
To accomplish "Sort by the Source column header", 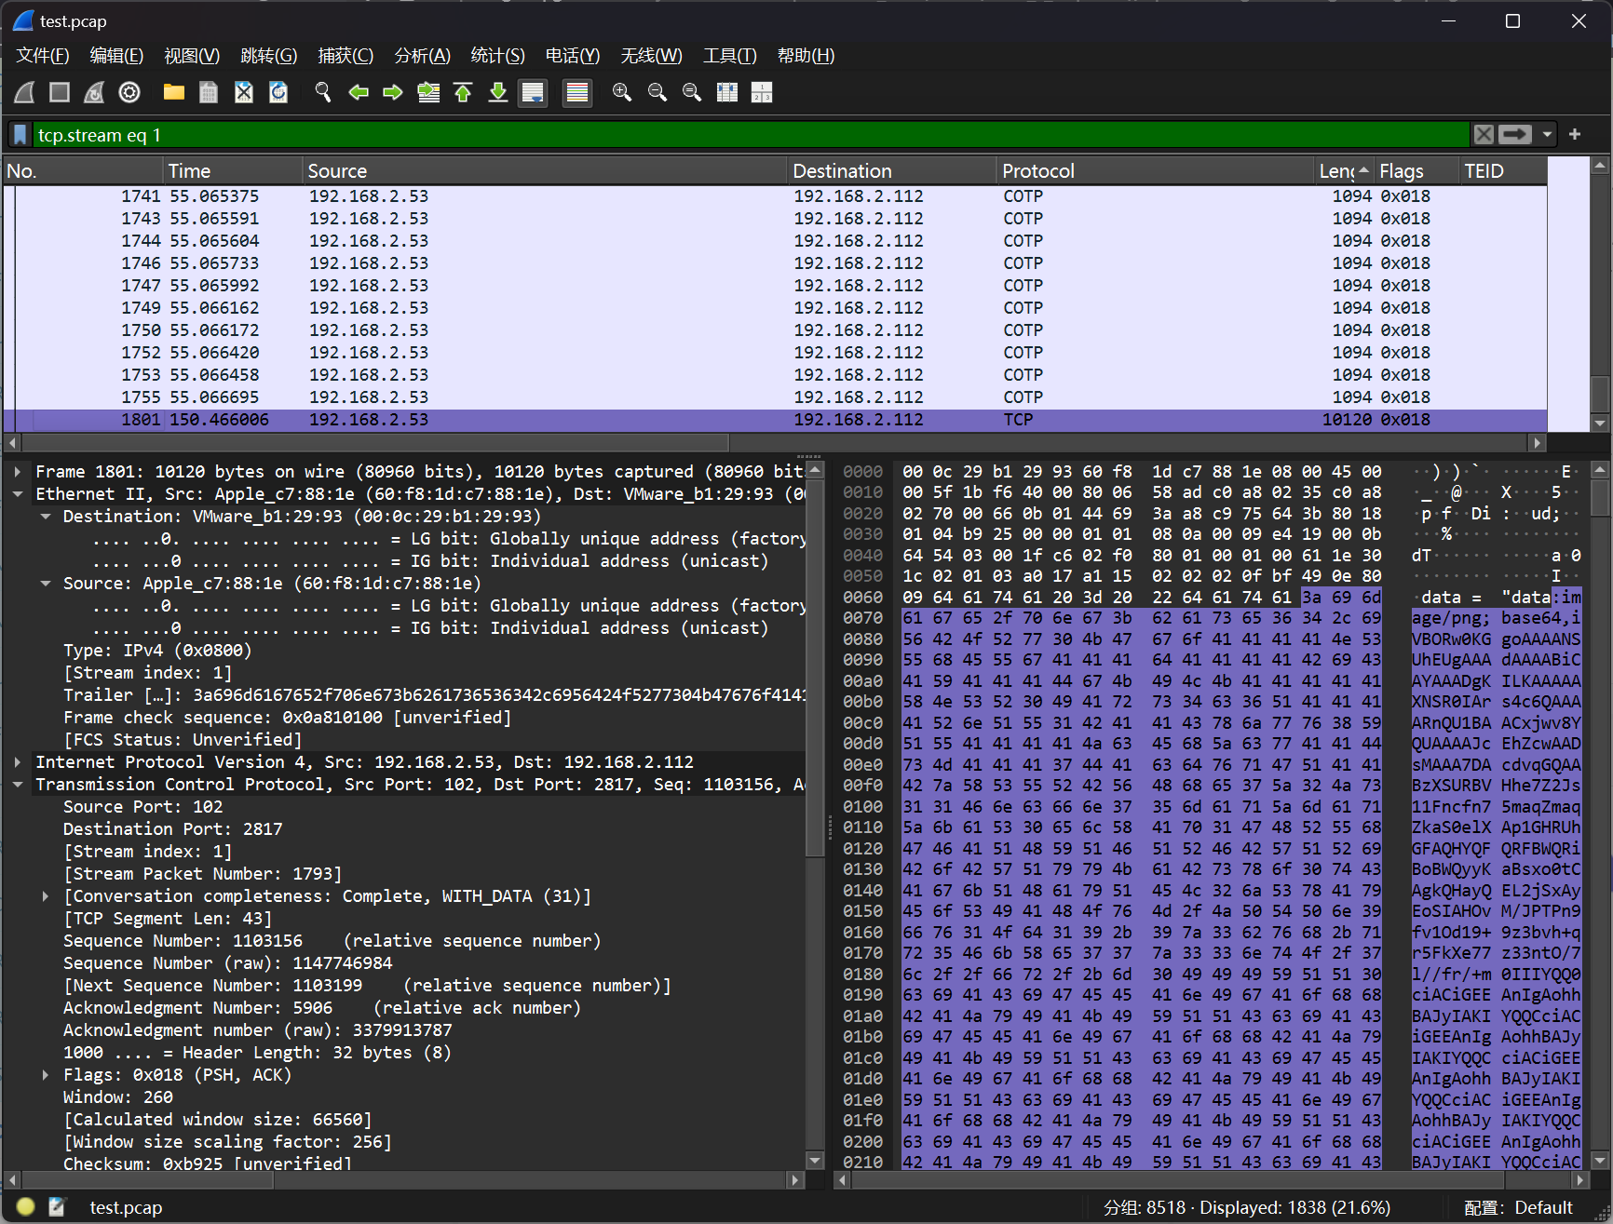I will pos(545,171).
